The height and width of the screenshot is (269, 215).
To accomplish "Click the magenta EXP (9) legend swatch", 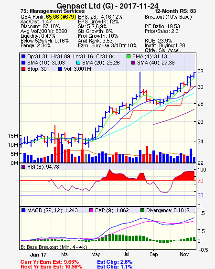I will coord(91,210).
